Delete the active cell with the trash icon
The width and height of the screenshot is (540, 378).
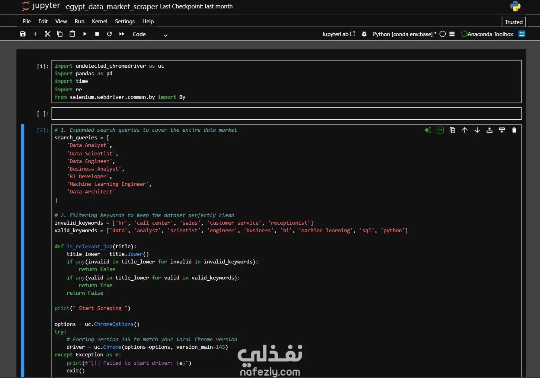(514, 130)
